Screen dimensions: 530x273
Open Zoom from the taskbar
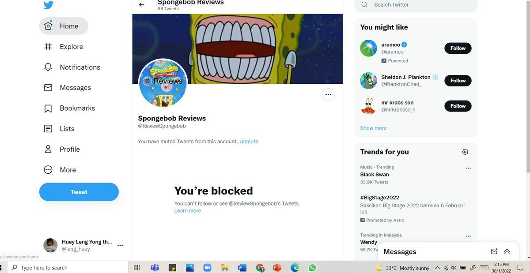point(207,268)
